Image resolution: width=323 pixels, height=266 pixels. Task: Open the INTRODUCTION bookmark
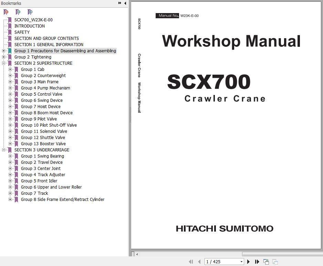pos(30,26)
